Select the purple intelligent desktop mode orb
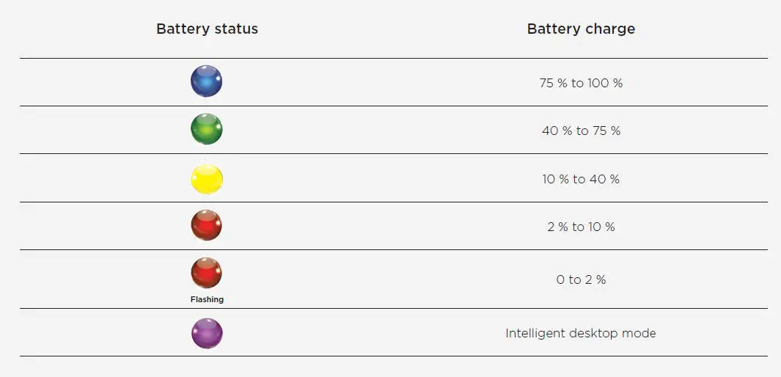Viewport: 781px width, 377px height. tap(206, 333)
